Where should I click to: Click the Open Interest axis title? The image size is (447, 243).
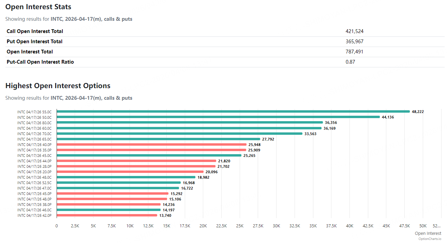(x=428, y=233)
